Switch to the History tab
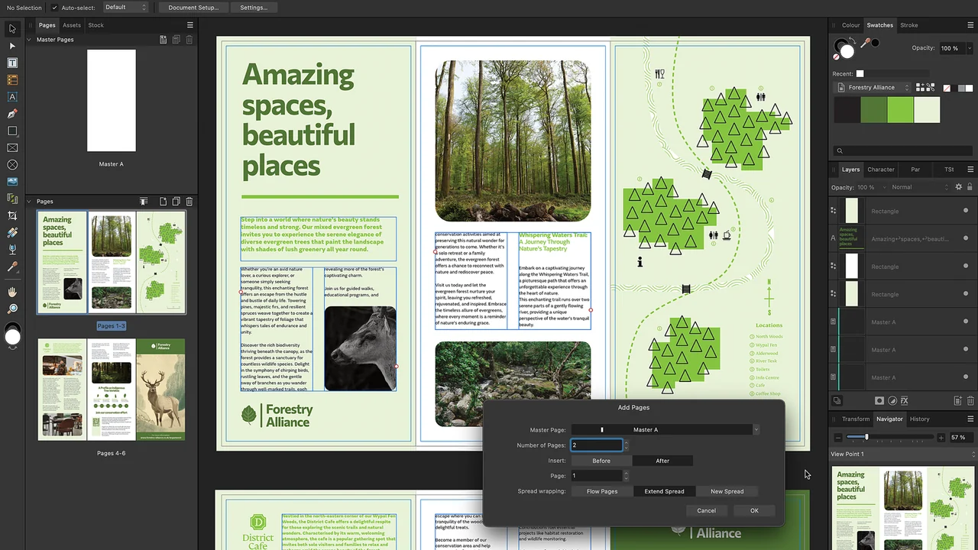 [919, 419]
